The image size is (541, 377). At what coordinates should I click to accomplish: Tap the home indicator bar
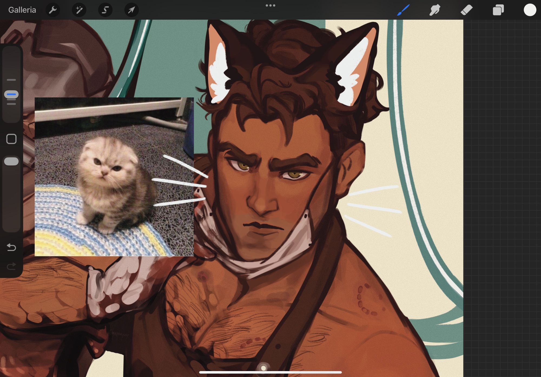point(270,372)
